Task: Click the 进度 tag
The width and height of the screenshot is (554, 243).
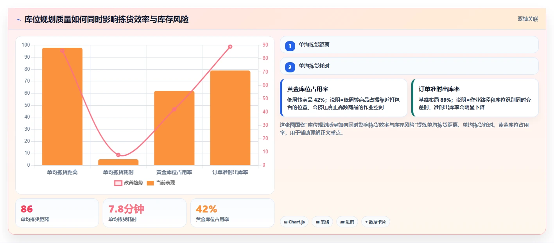Action: (347, 222)
